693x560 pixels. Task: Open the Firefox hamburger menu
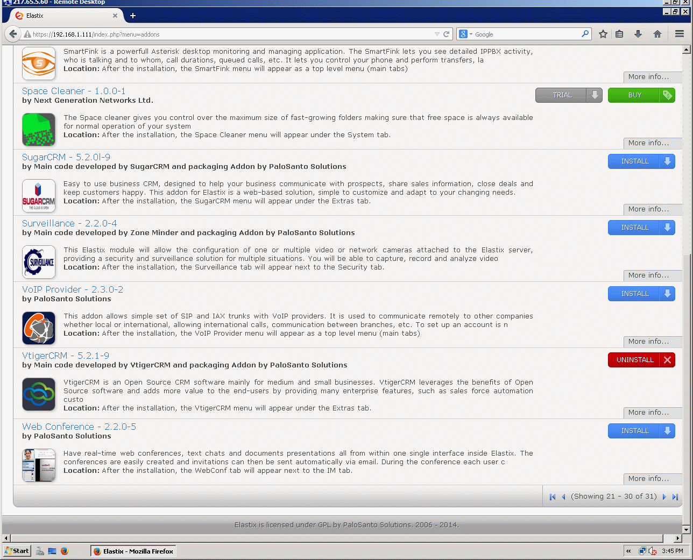(x=680, y=34)
